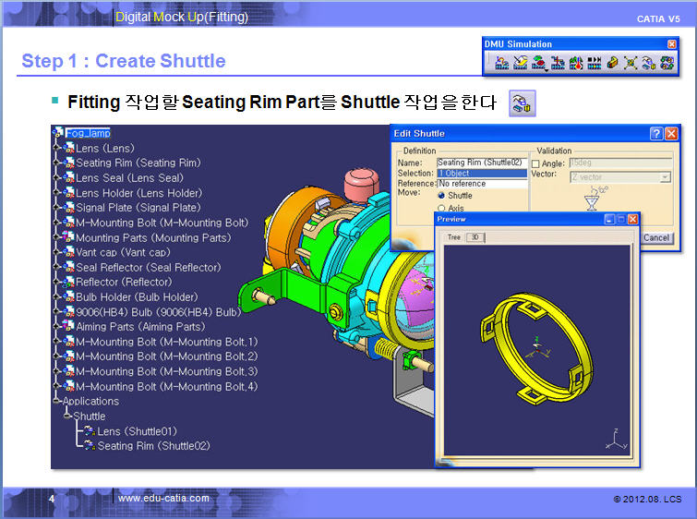
Task: Select Seating Rim (Shuttle02) in the tree
Action: [153, 446]
